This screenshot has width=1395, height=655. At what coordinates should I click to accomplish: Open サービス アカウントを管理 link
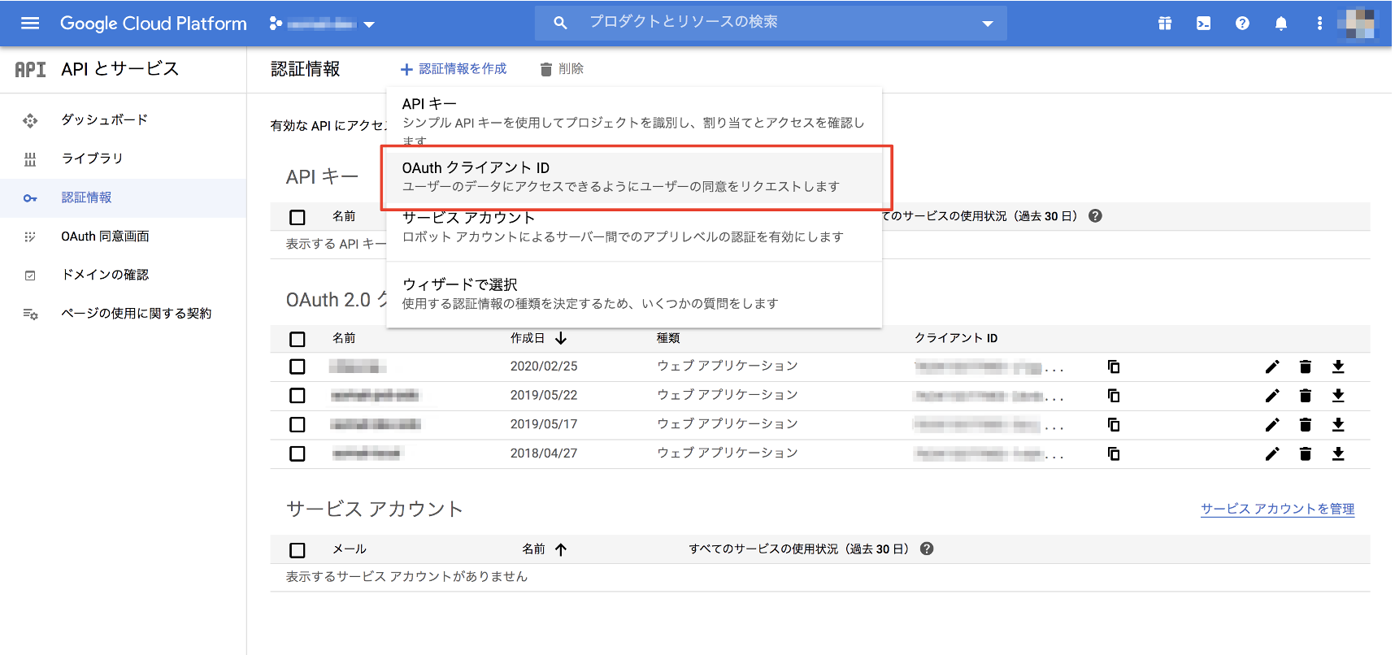point(1277,509)
